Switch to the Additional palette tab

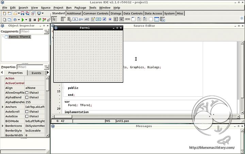tap(74, 14)
